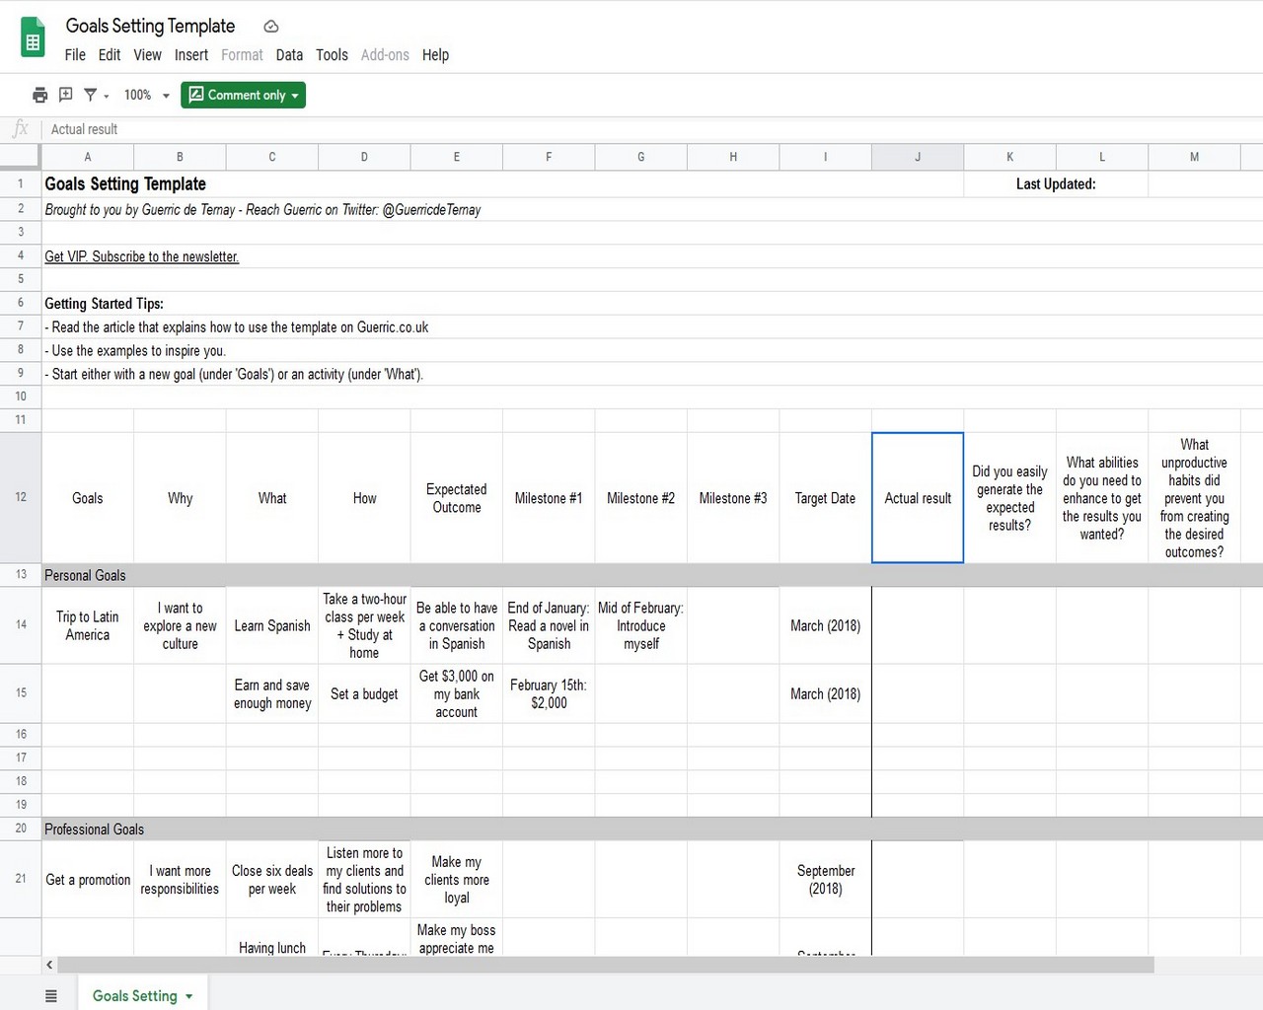Click the Get VIP newsletter subscription link
Viewport: 1263px width, 1010px height.
point(141,256)
